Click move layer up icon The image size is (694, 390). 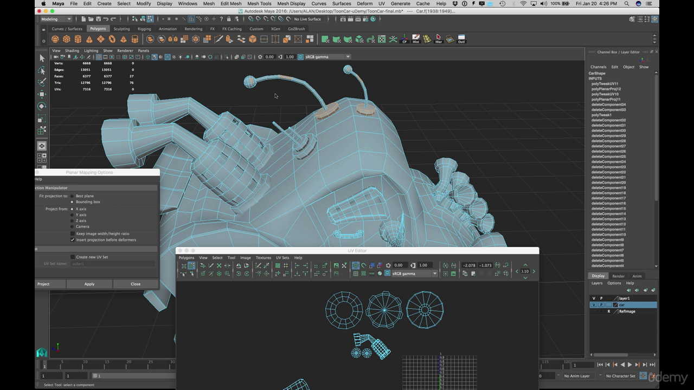(x=629, y=290)
